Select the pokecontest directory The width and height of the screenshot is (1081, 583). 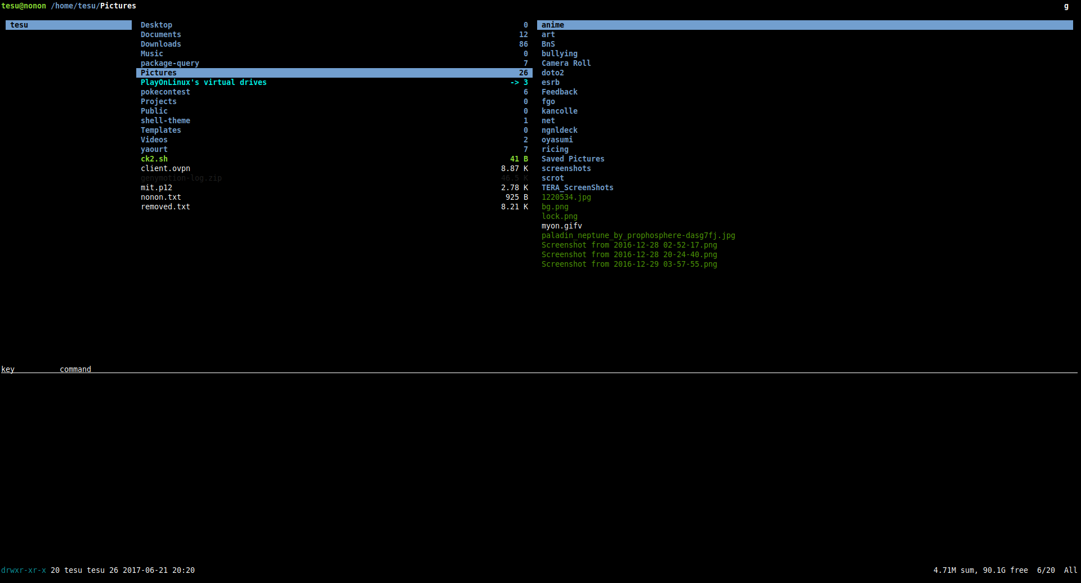[x=166, y=92]
